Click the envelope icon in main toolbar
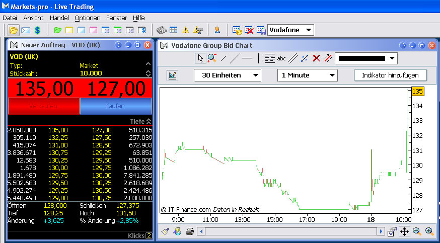 tap(26, 30)
